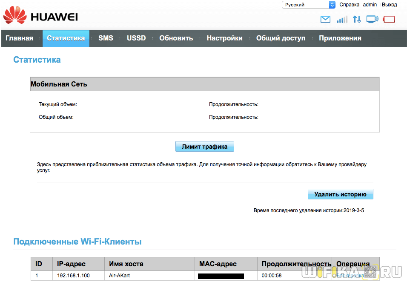The height and width of the screenshot is (285, 407).
Task: Open the Русский language dropdown
Action: [x=309, y=5]
